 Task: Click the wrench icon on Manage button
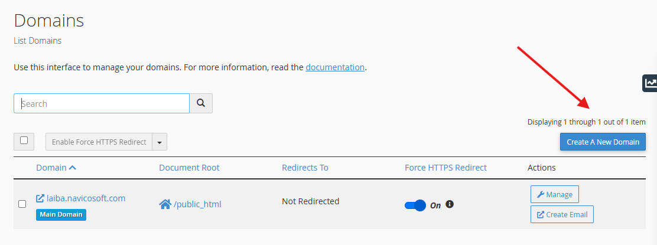tap(540, 194)
